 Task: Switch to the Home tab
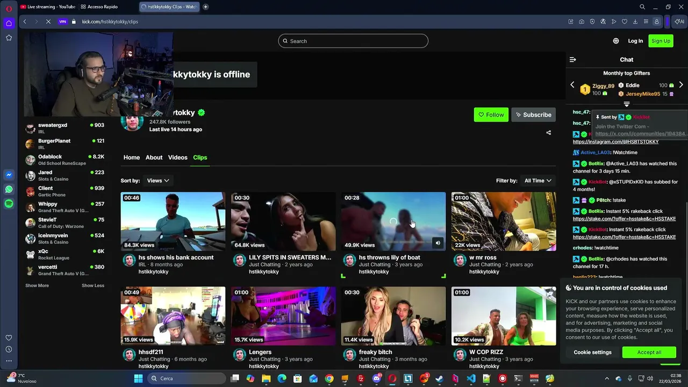[132, 157]
